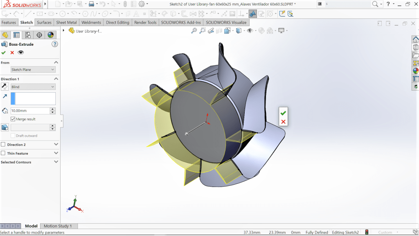Expand the User Library feature tree node
The height and width of the screenshot is (236, 419).
coord(64,31)
